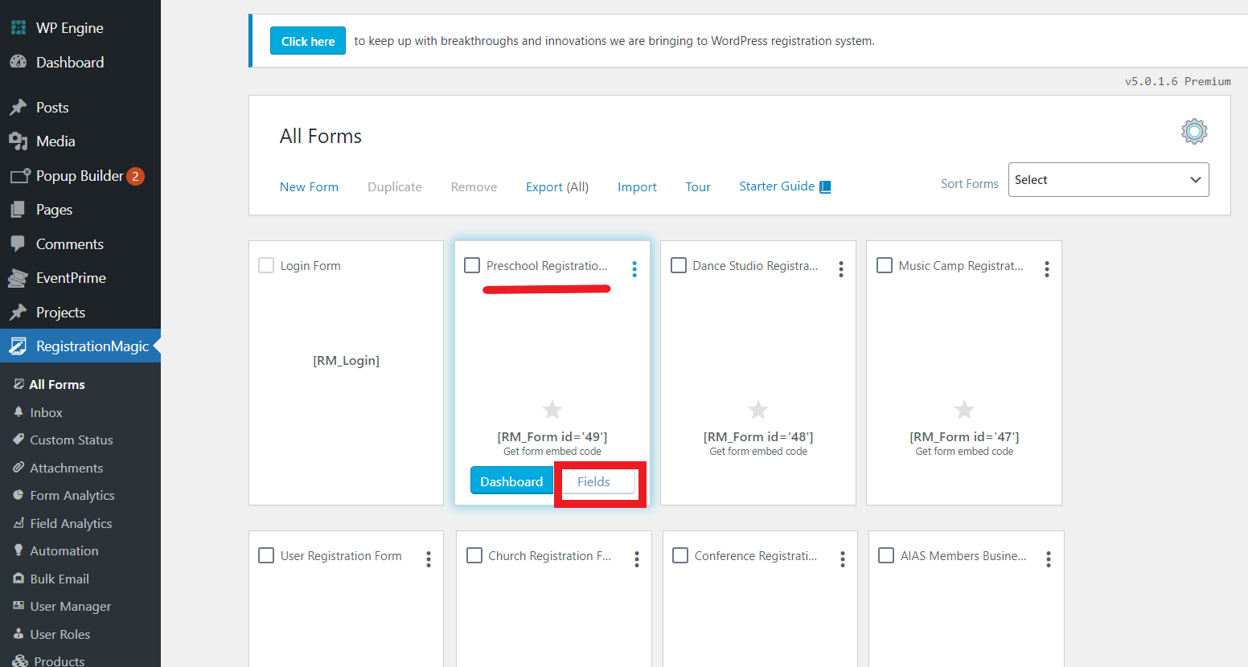This screenshot has height=667, width=1248.
Task: Open Dance Studio Registration three-dot menu
Action: tap(841, 269)
